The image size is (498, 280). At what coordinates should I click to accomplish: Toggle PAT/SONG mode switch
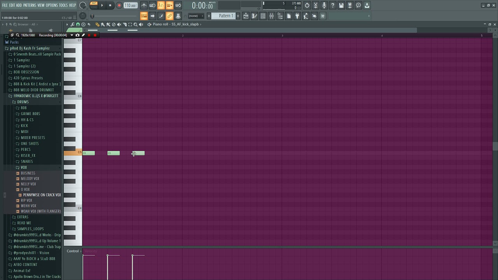coord(94,5)
